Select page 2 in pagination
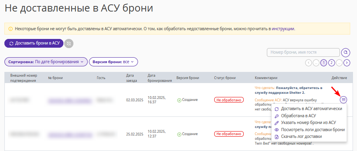Screen dimensions: 357x151 [x=331, y=62]
